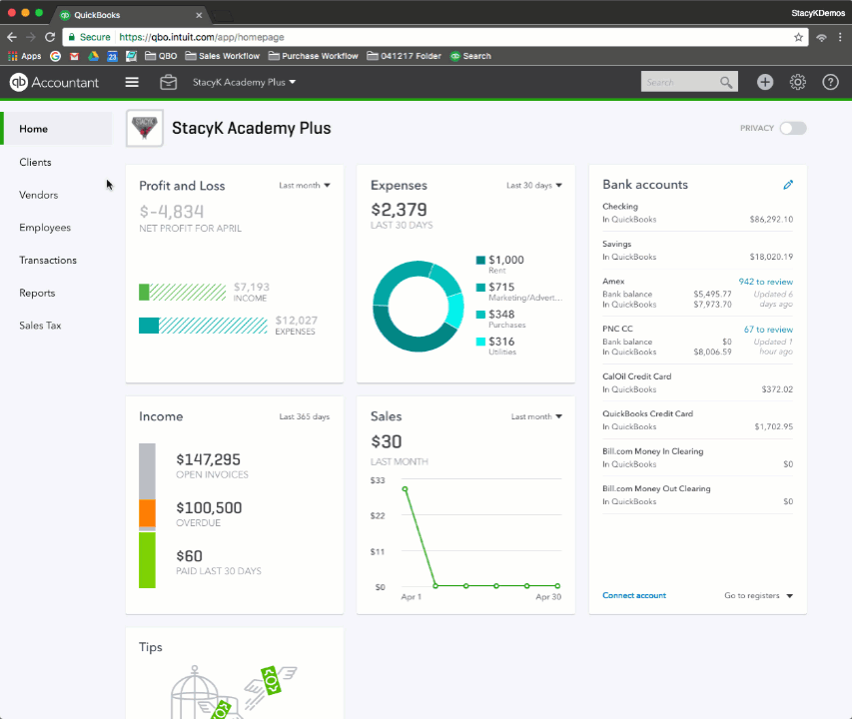
Task: Toggle the hamburger navigation menu
Action: 132,82
